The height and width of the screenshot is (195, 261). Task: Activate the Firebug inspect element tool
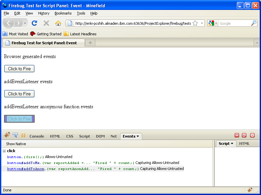15,135
